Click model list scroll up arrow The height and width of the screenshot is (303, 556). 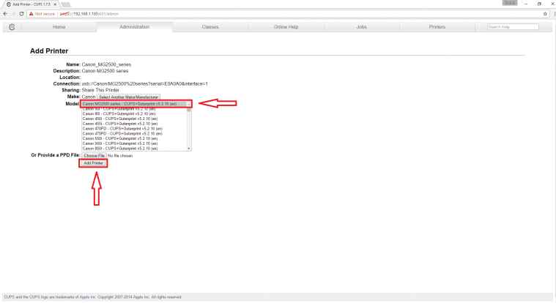point(189,104)
